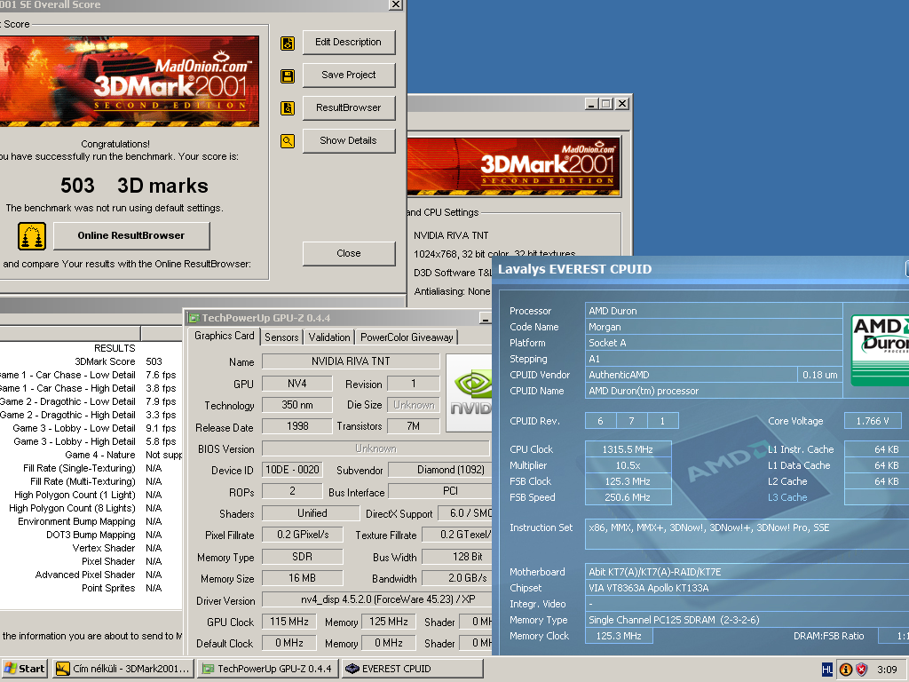Viewport: 909px width, 682px height.
Task: Click Game 4 - Nature result row
Action: pos(91,455)
